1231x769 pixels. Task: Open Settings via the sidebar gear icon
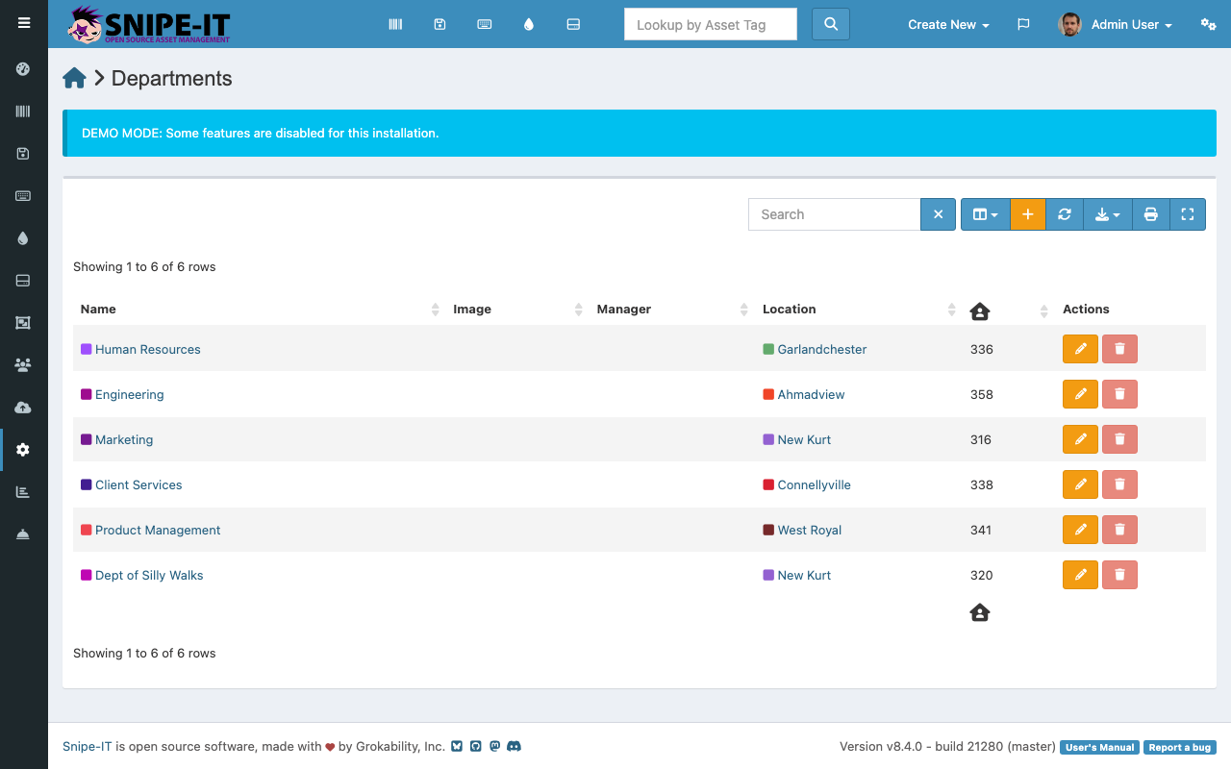pos(23,450)
